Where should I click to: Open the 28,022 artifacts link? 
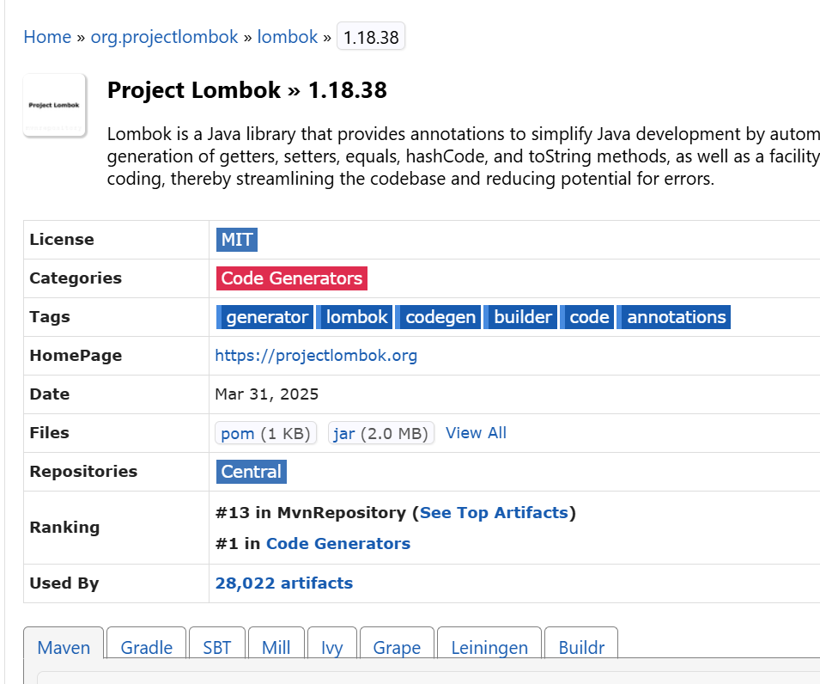tap(283, 583)
